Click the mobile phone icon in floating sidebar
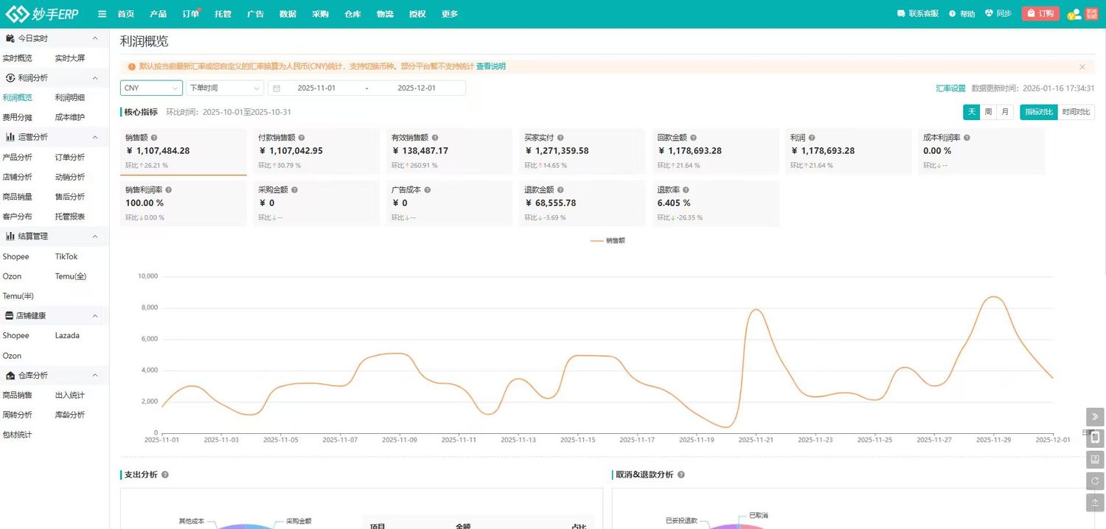The width and height of the screenshot is (1106, 529). click(1096, 438)
